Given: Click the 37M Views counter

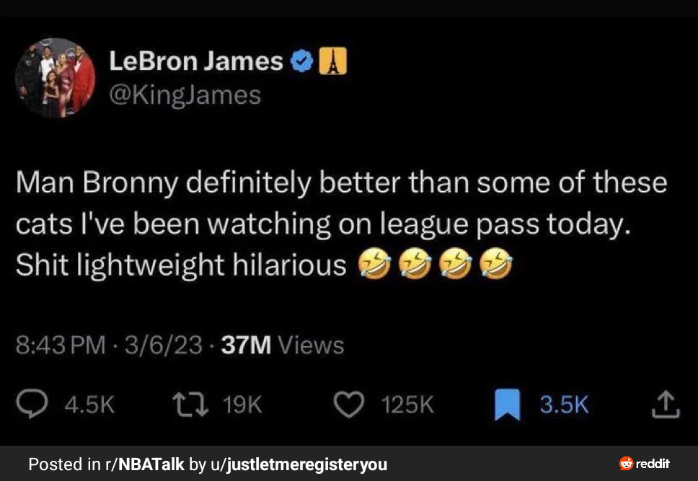Looking at the screenshot, I should (282, 345).
